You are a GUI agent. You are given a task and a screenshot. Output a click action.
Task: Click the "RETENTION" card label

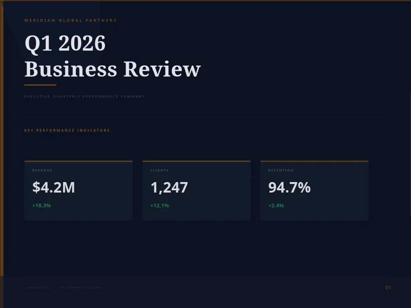281,170
